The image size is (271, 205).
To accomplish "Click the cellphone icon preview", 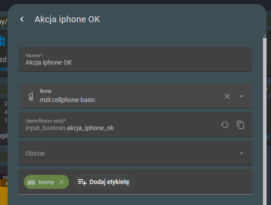I will pos(31,96).
